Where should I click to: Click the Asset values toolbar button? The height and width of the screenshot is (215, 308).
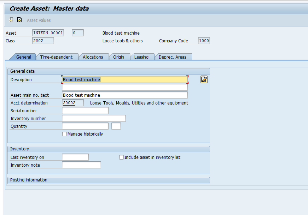click(39, 20)
